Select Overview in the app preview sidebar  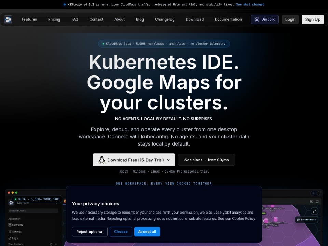(x=16, y=225)
